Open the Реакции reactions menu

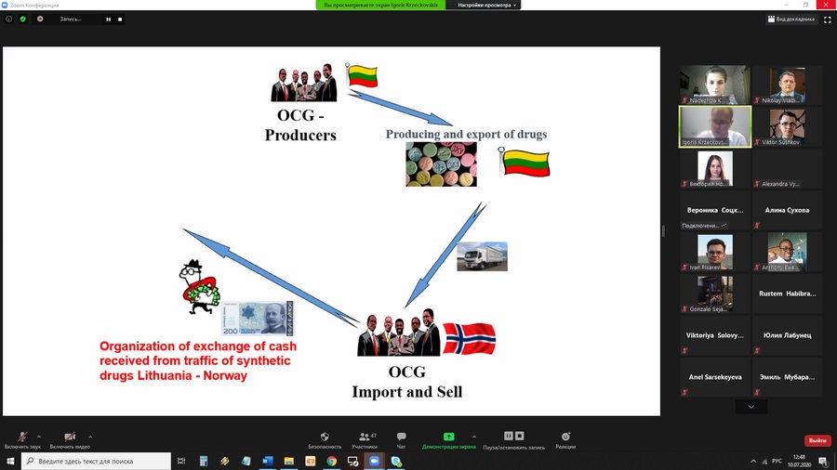(565, 440)
